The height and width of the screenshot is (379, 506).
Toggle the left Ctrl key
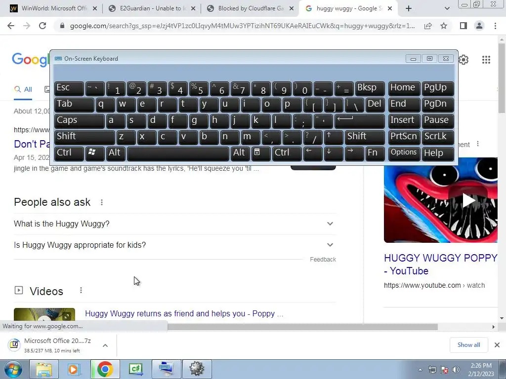(x=69, y=153)
